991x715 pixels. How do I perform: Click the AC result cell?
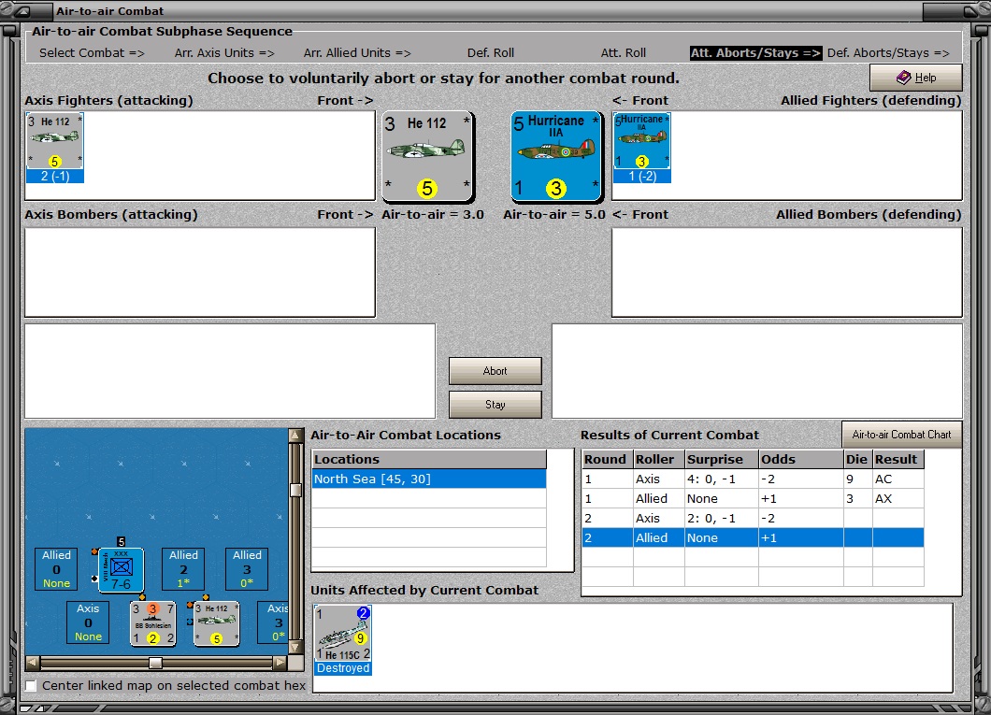point(898,479)
